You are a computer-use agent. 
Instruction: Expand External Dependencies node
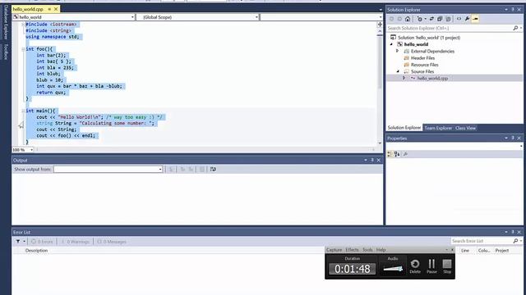point(398,51)
